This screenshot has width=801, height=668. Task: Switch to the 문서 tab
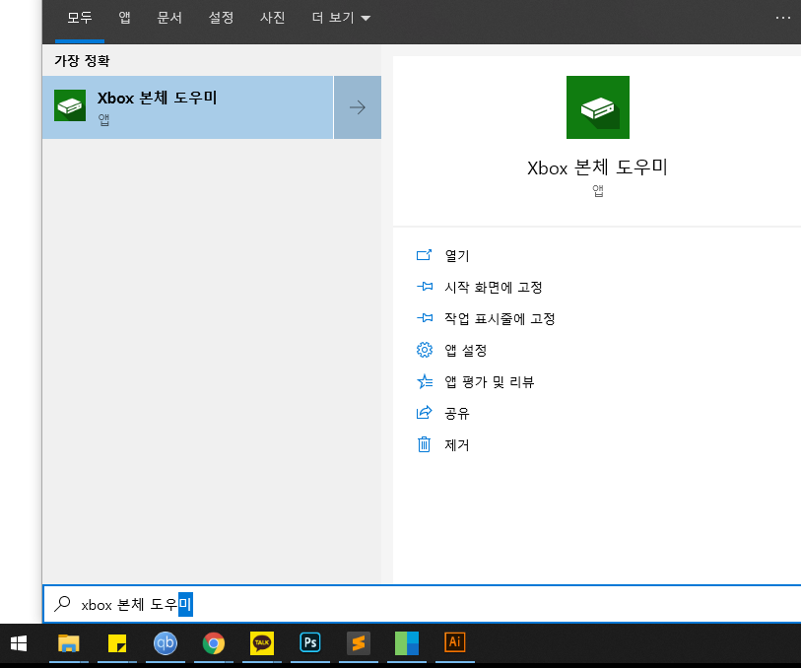[169, 18]
